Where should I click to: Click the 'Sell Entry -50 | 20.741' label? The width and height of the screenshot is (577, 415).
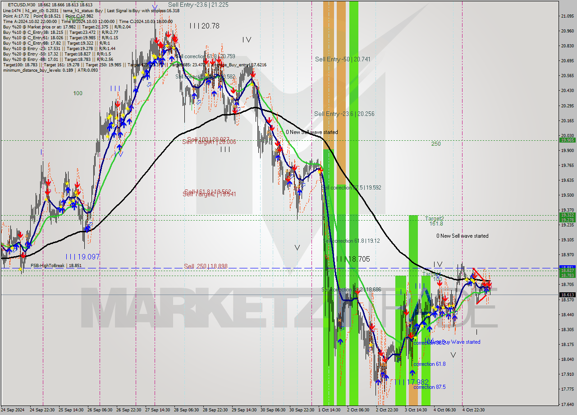pyautogui.click(x=343, y=59)
